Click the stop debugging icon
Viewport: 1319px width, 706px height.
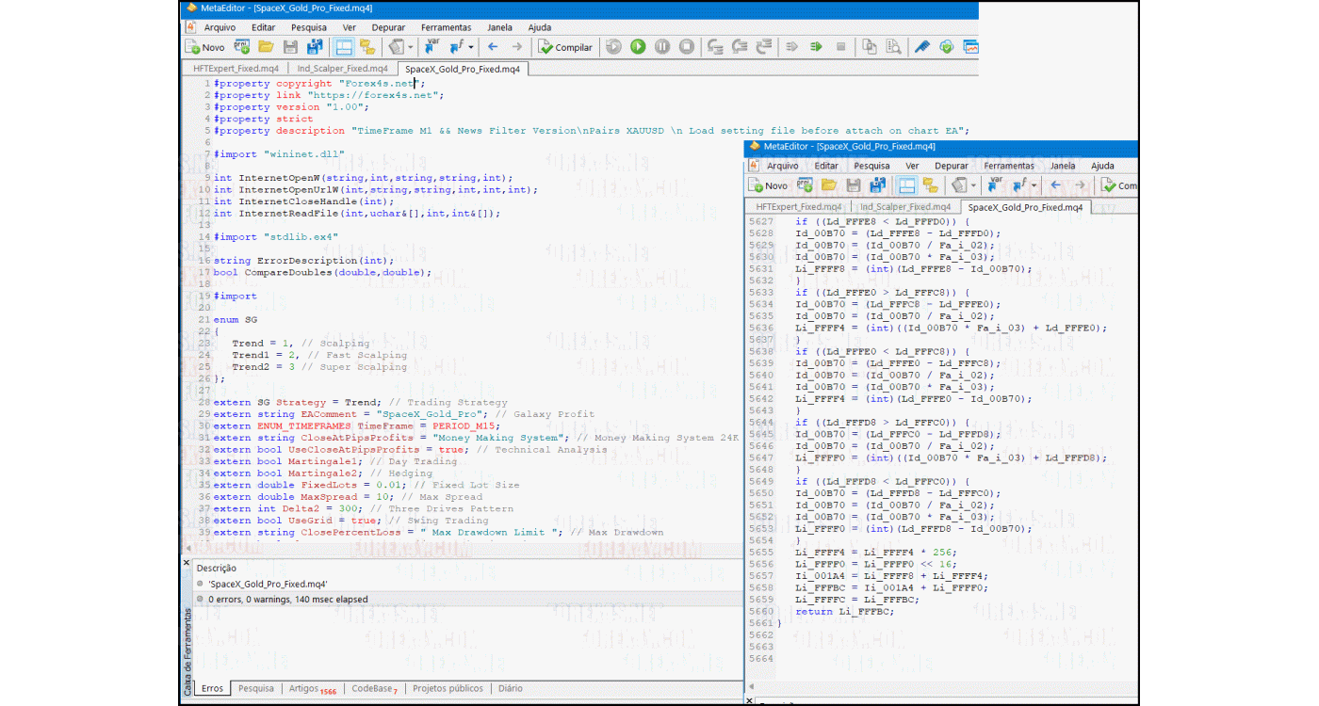click(x=687, y=47)
